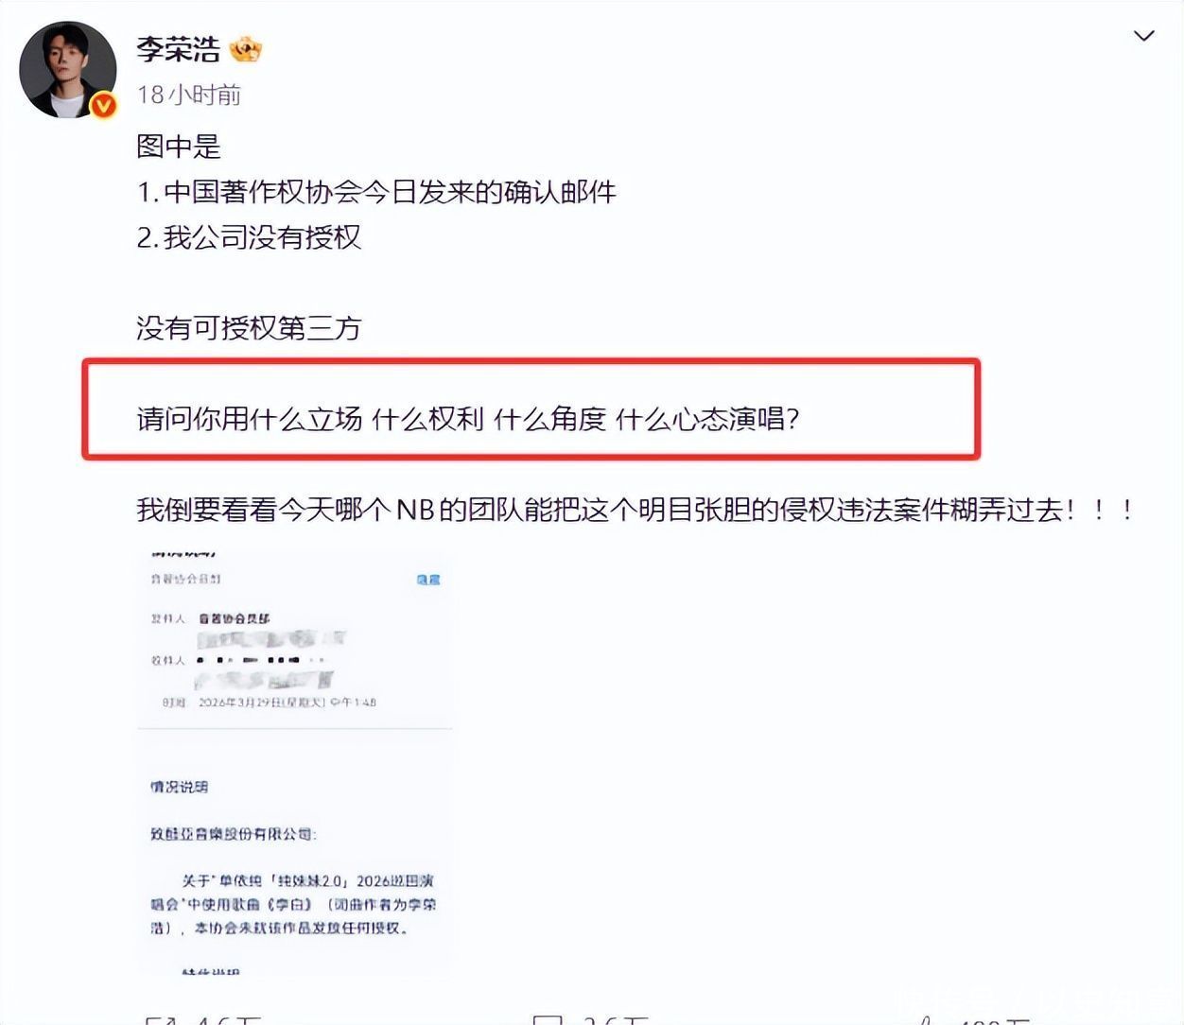Click the final sentence about 侵权违法案件

point(636,510)
